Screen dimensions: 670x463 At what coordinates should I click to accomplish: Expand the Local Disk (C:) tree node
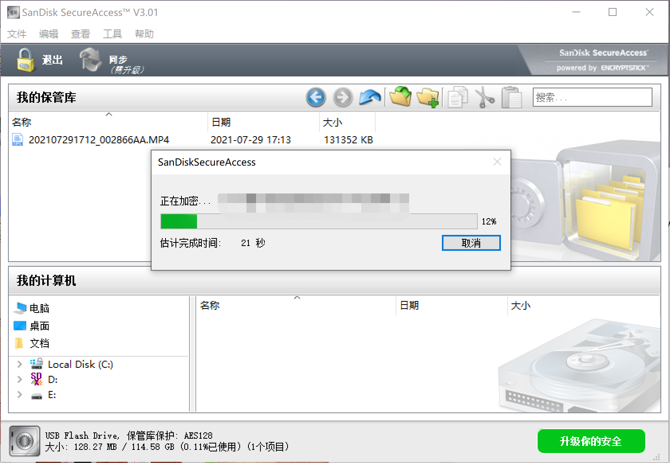click(x=19, y=364)
